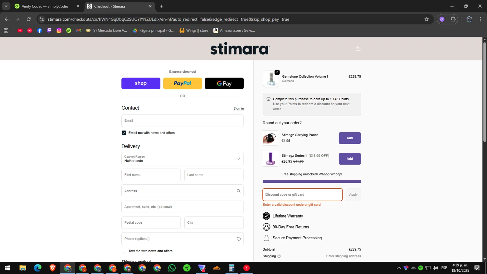Viewport: 487px width, 274px height.
Task: Show hidden system tray icons
Action: click(x=399, y=268)
